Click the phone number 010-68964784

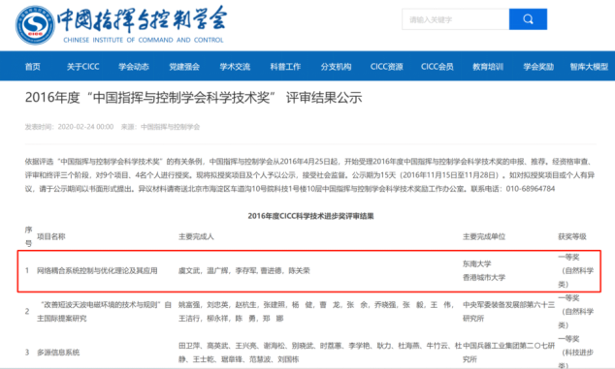click(531, 189)
